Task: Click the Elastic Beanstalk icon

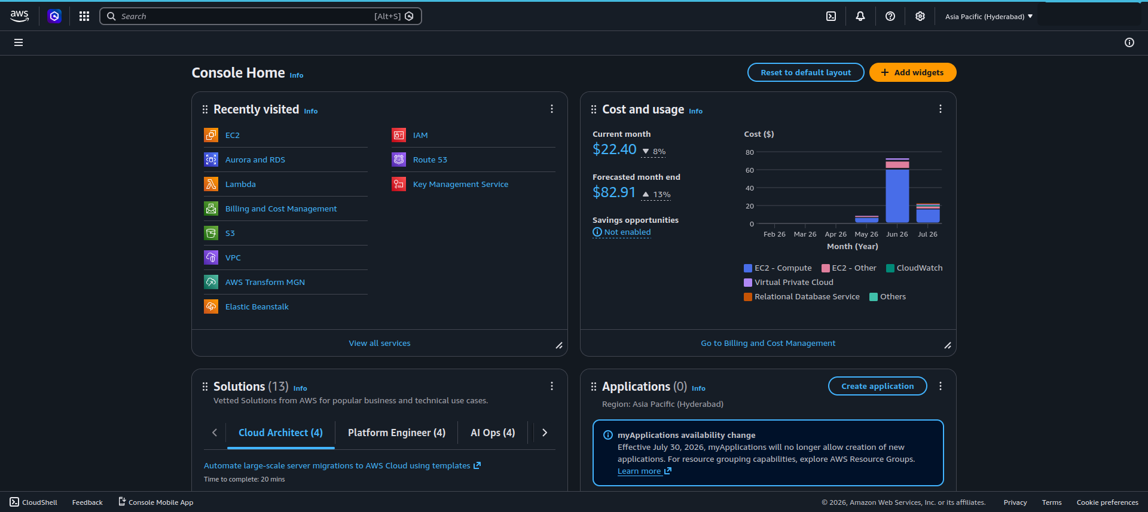Action: click(211, 306)
